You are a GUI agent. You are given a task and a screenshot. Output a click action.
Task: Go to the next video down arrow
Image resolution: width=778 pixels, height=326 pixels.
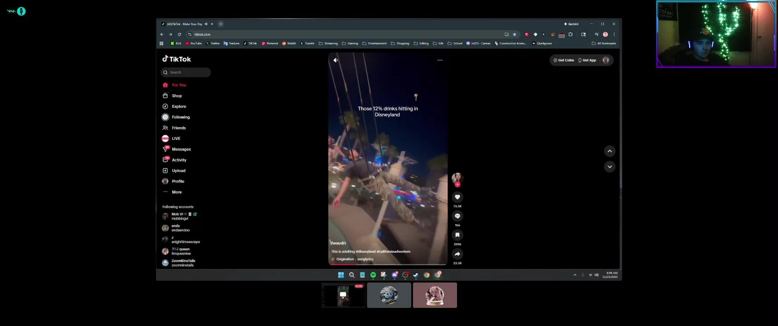pos(610,167)
